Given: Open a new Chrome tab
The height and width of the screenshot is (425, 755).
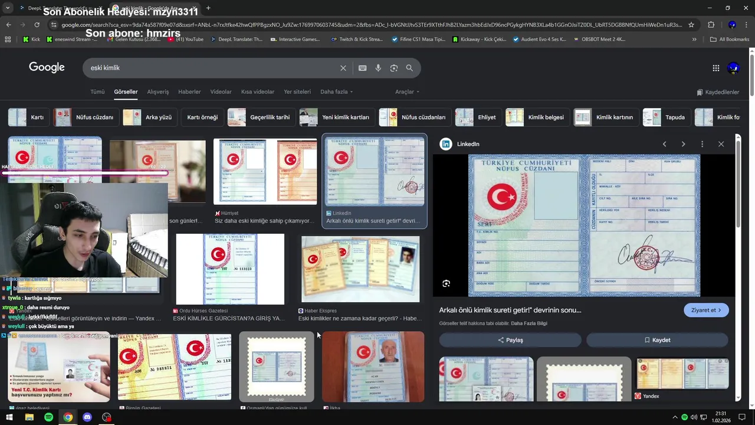Looking at the screenshot, I should click(x=208, y=8).
